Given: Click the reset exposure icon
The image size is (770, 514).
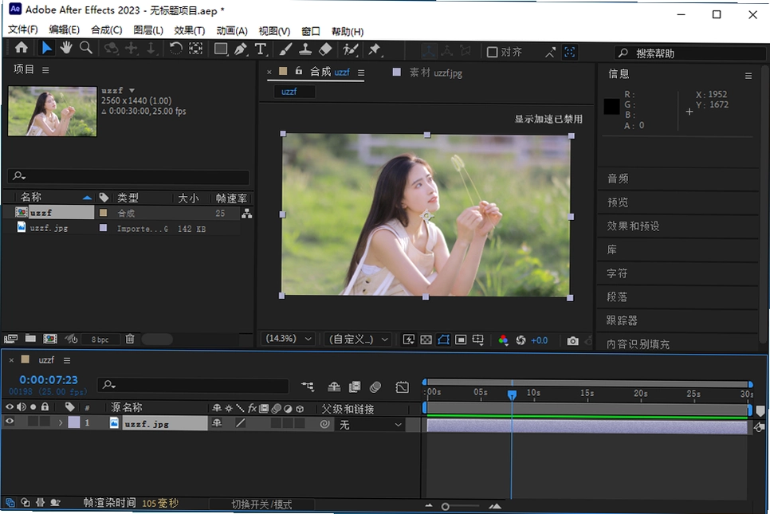Looking at the screenshot, I should pyautogui.click(x=521, y=340).
